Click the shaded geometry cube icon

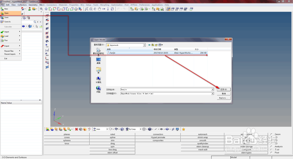[122, 129]
